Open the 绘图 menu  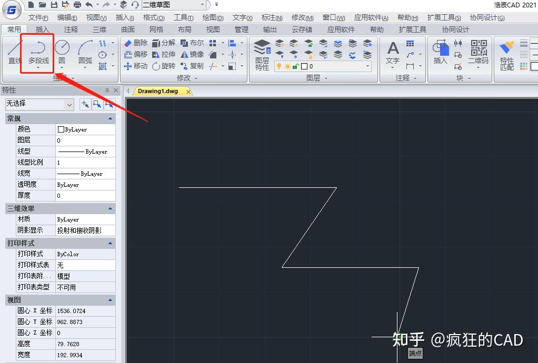(x=213, y=17)
